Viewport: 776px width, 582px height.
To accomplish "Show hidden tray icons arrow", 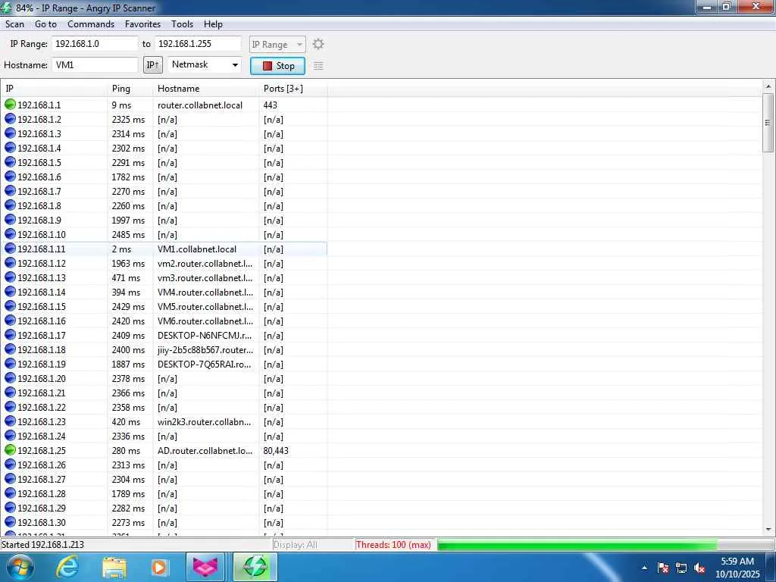I will pyautogui.click(x=644, y=568).
